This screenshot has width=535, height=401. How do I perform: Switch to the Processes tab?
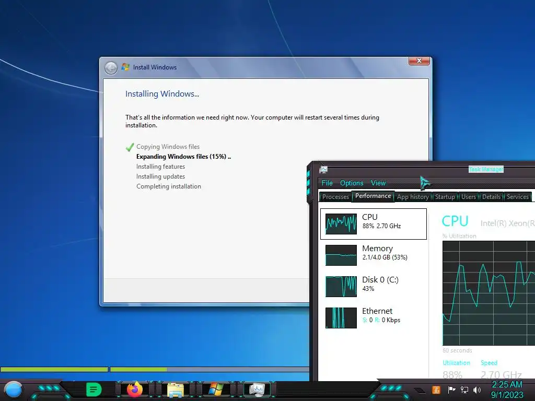tap(335, 197)
